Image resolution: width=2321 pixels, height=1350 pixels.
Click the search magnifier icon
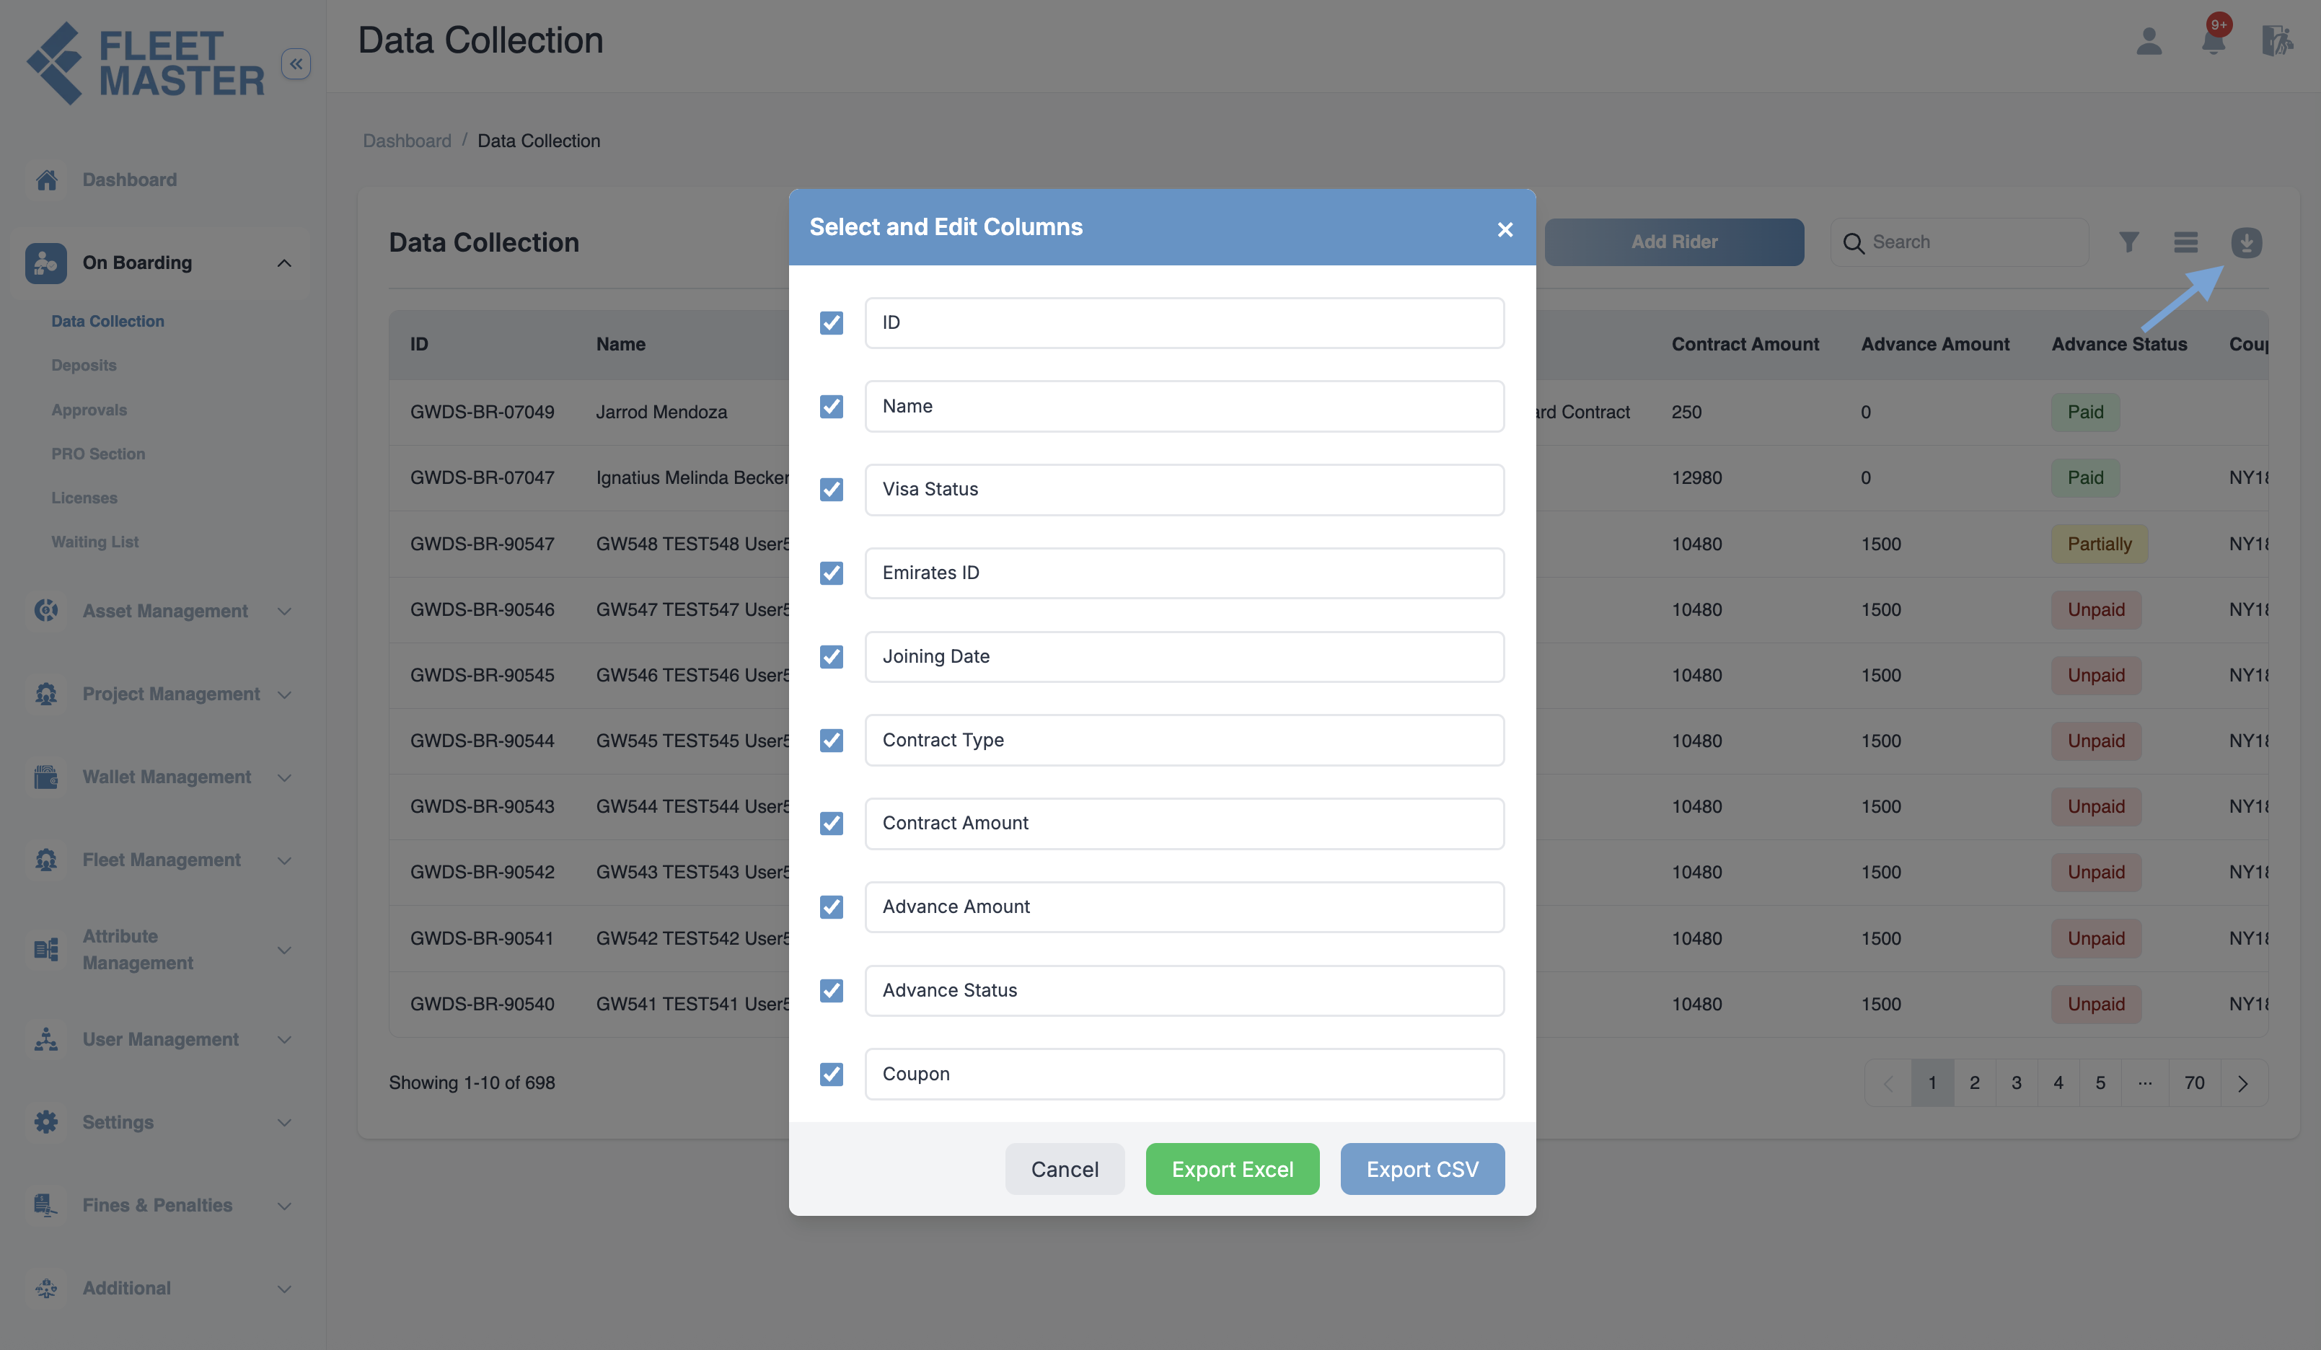coord(1853,243)
